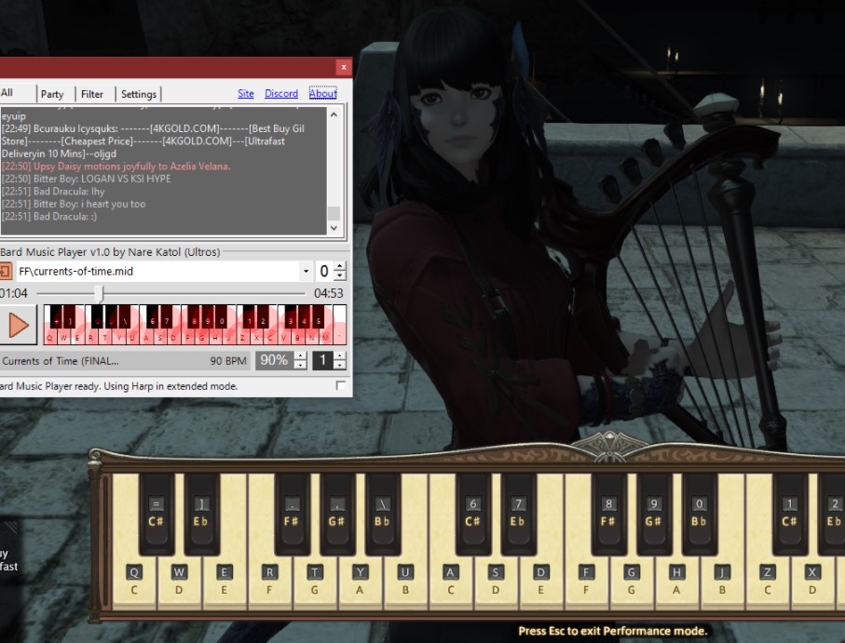Raise the 90% playback speed
The height and width of the screenshot is (643, 845).
(x=300, y=355)
